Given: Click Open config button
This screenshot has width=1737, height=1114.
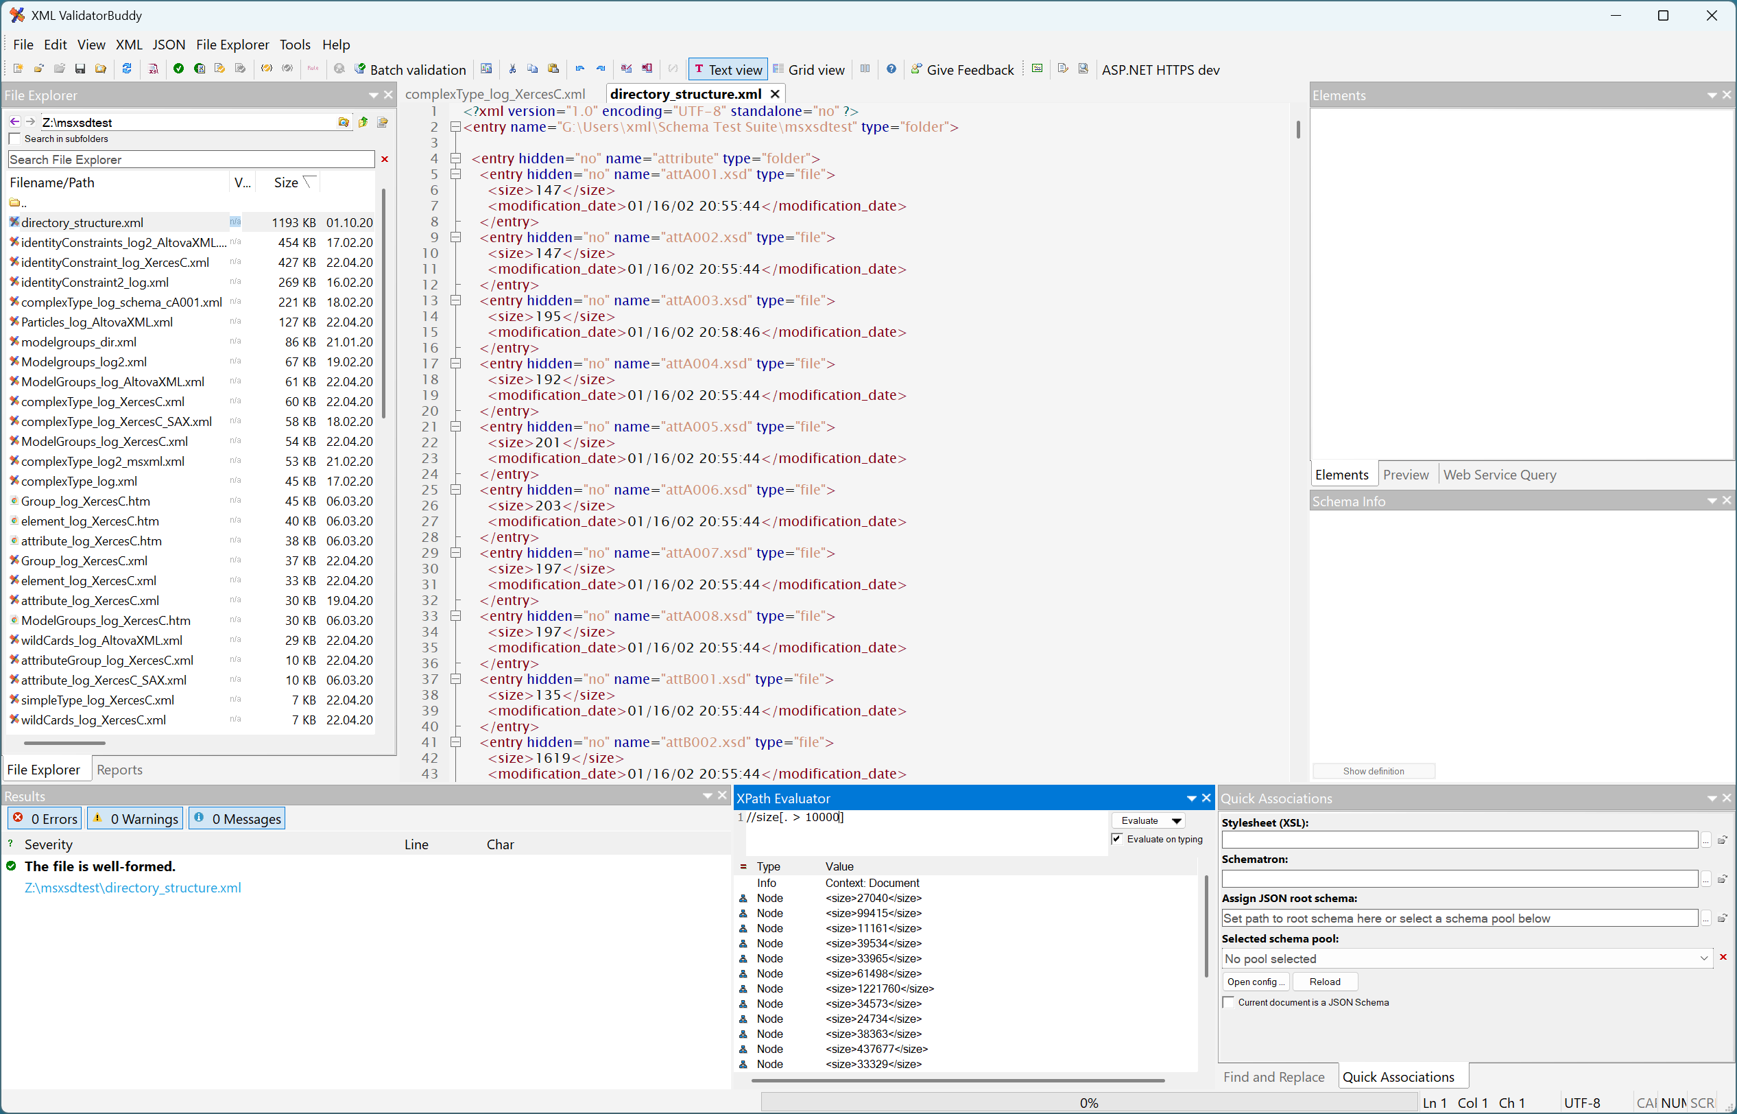Looking at the screenshot, I should [1256, 982].
